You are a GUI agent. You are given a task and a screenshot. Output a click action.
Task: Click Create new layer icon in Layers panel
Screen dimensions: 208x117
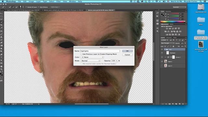pos(179,104)
